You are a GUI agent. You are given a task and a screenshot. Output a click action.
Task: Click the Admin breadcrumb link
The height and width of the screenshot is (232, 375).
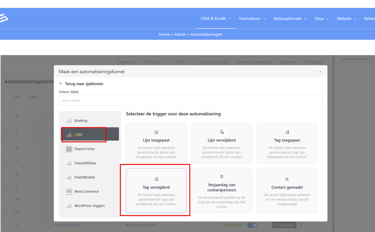pos(180,34)
